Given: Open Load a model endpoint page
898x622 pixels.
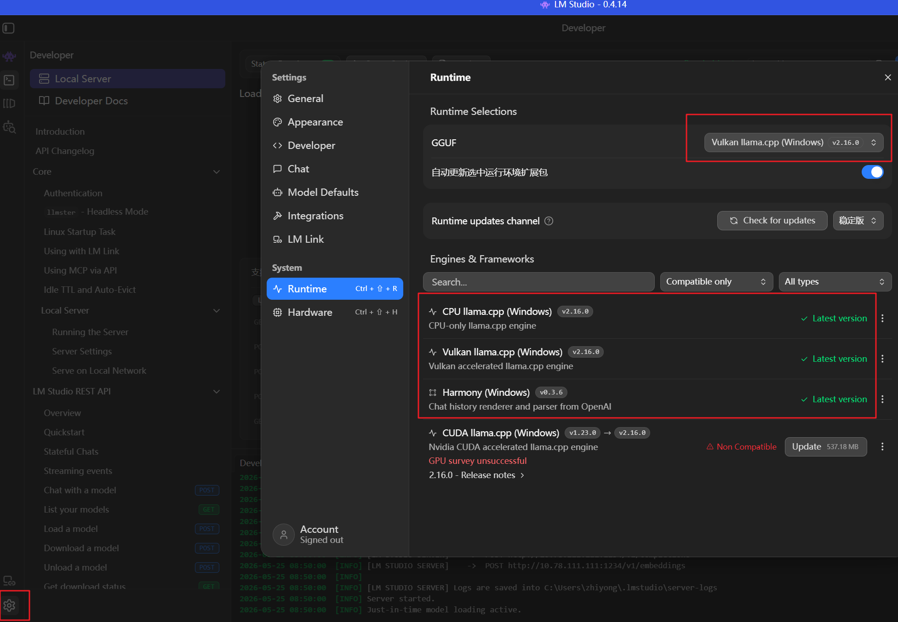Looking at the screenshot, I should coord(71,529).
